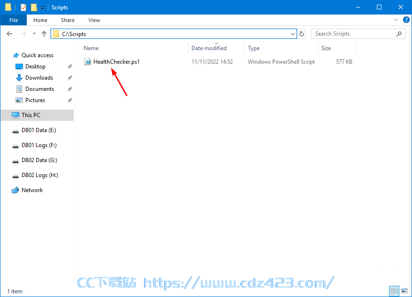This screenshot has width=412, height=297.
Task: Click the date 11/11/2022 14:52
Action: point(212,62)
